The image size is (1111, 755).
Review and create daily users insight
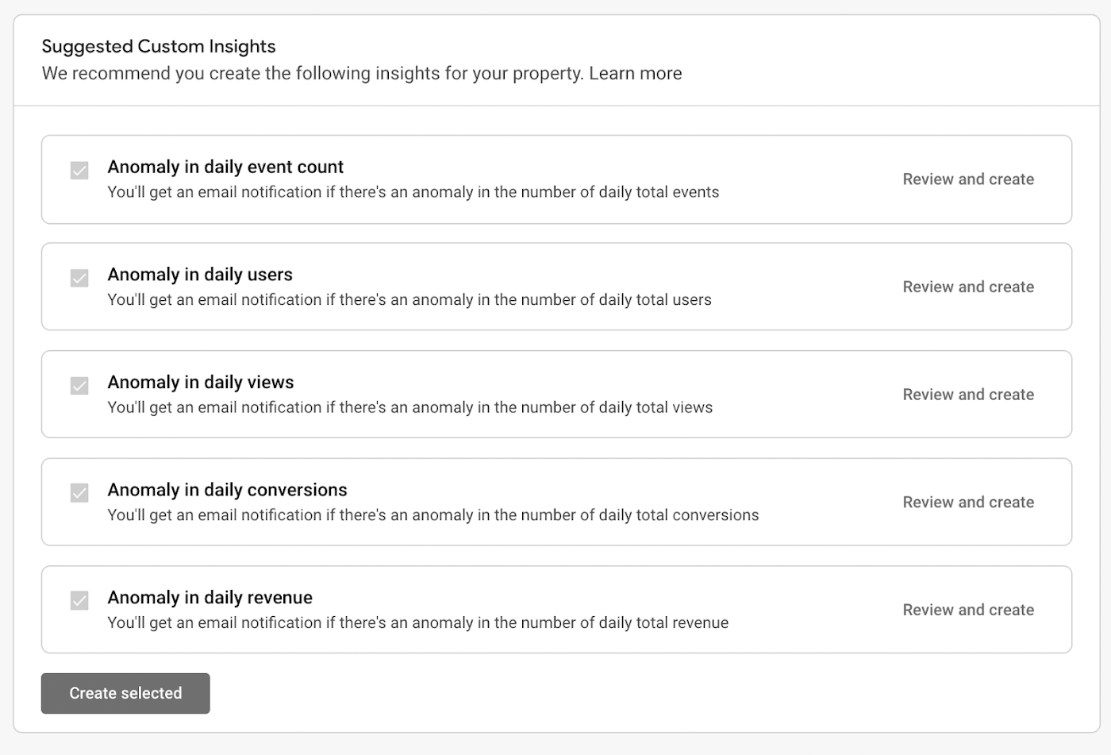pos(968,287)
